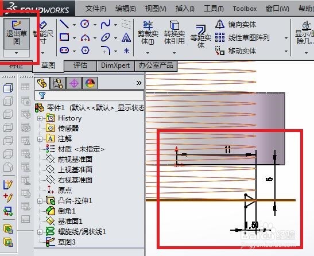Click the filter funnel icon in tree

[42, 95]
